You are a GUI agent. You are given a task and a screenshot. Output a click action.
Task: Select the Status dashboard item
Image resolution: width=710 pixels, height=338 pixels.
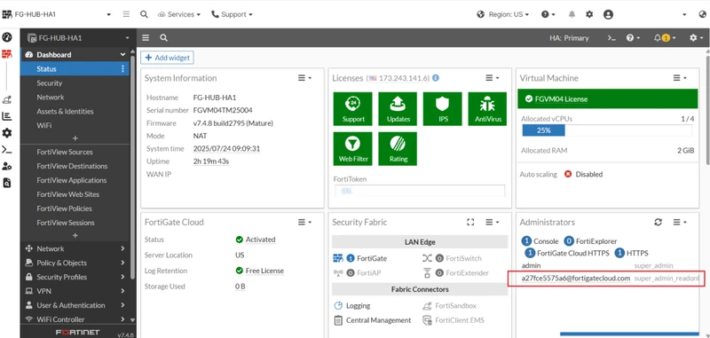pos(75,69)
